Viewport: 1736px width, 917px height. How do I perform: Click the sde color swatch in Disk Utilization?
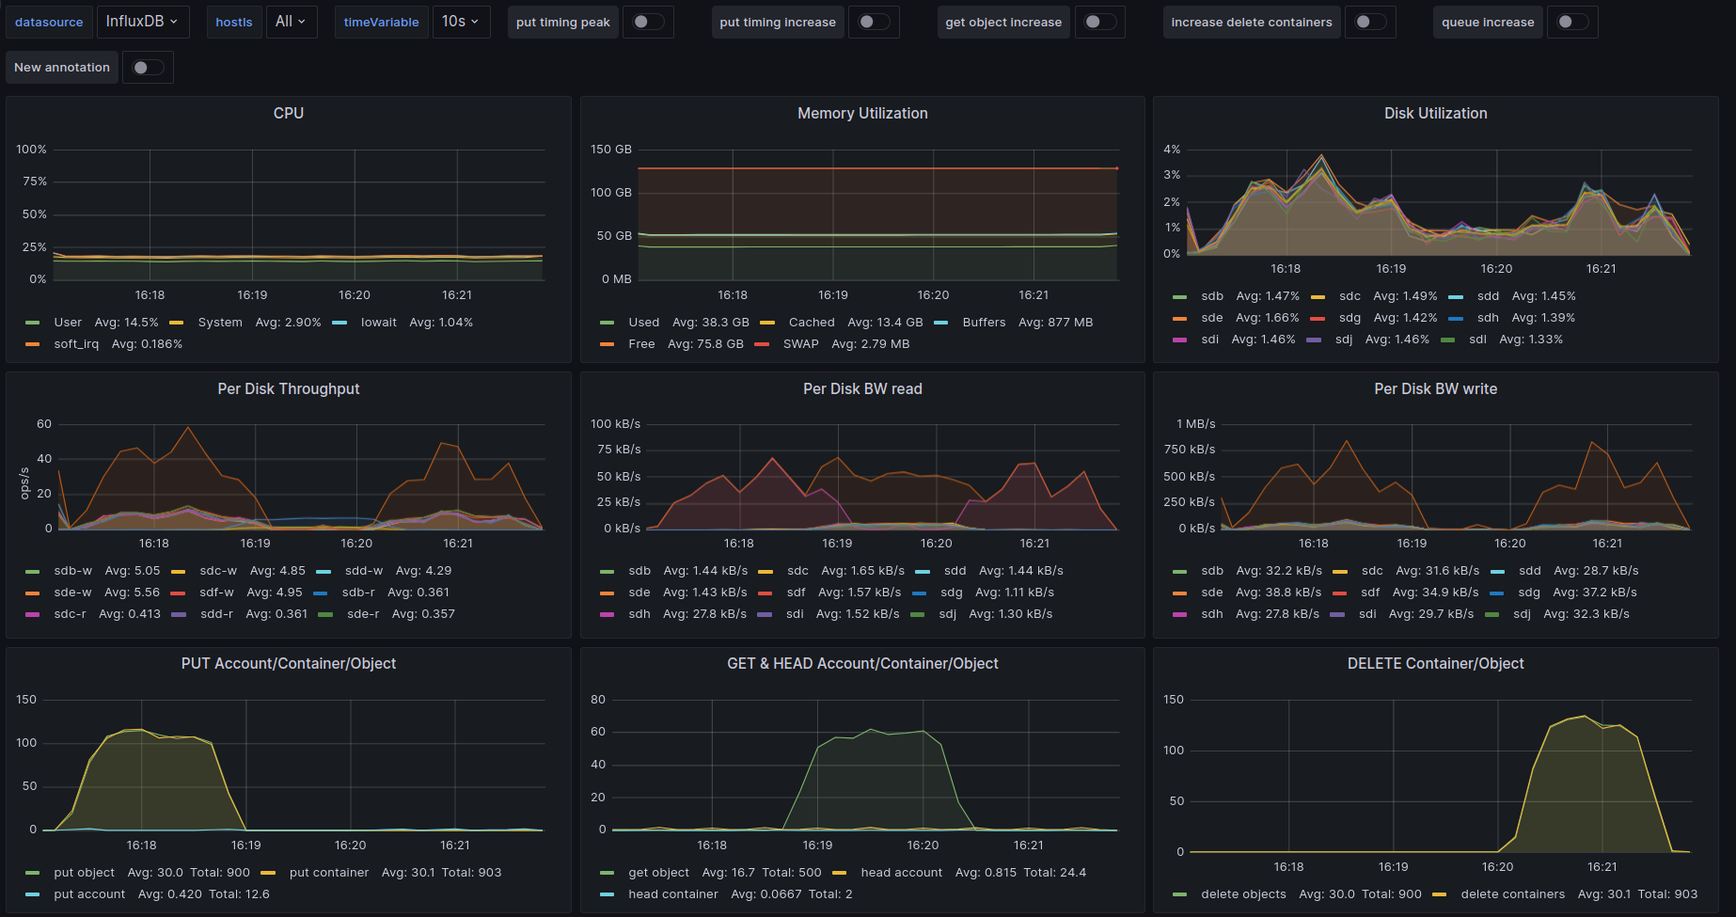(x=1179, y=319)
